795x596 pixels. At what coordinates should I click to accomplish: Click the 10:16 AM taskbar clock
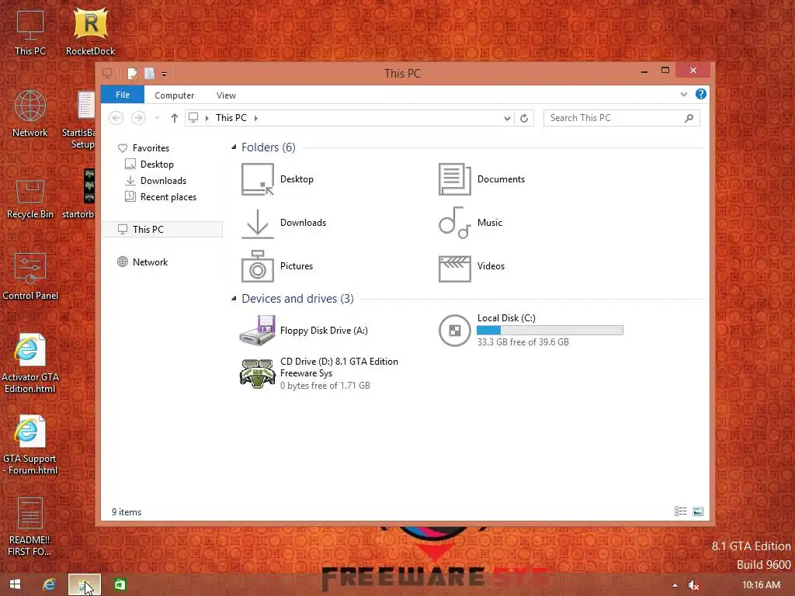click(x=761, y=585)
